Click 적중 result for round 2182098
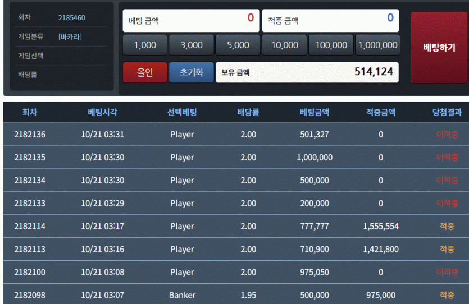Screen dimensions: 469x304 (447, 295)
